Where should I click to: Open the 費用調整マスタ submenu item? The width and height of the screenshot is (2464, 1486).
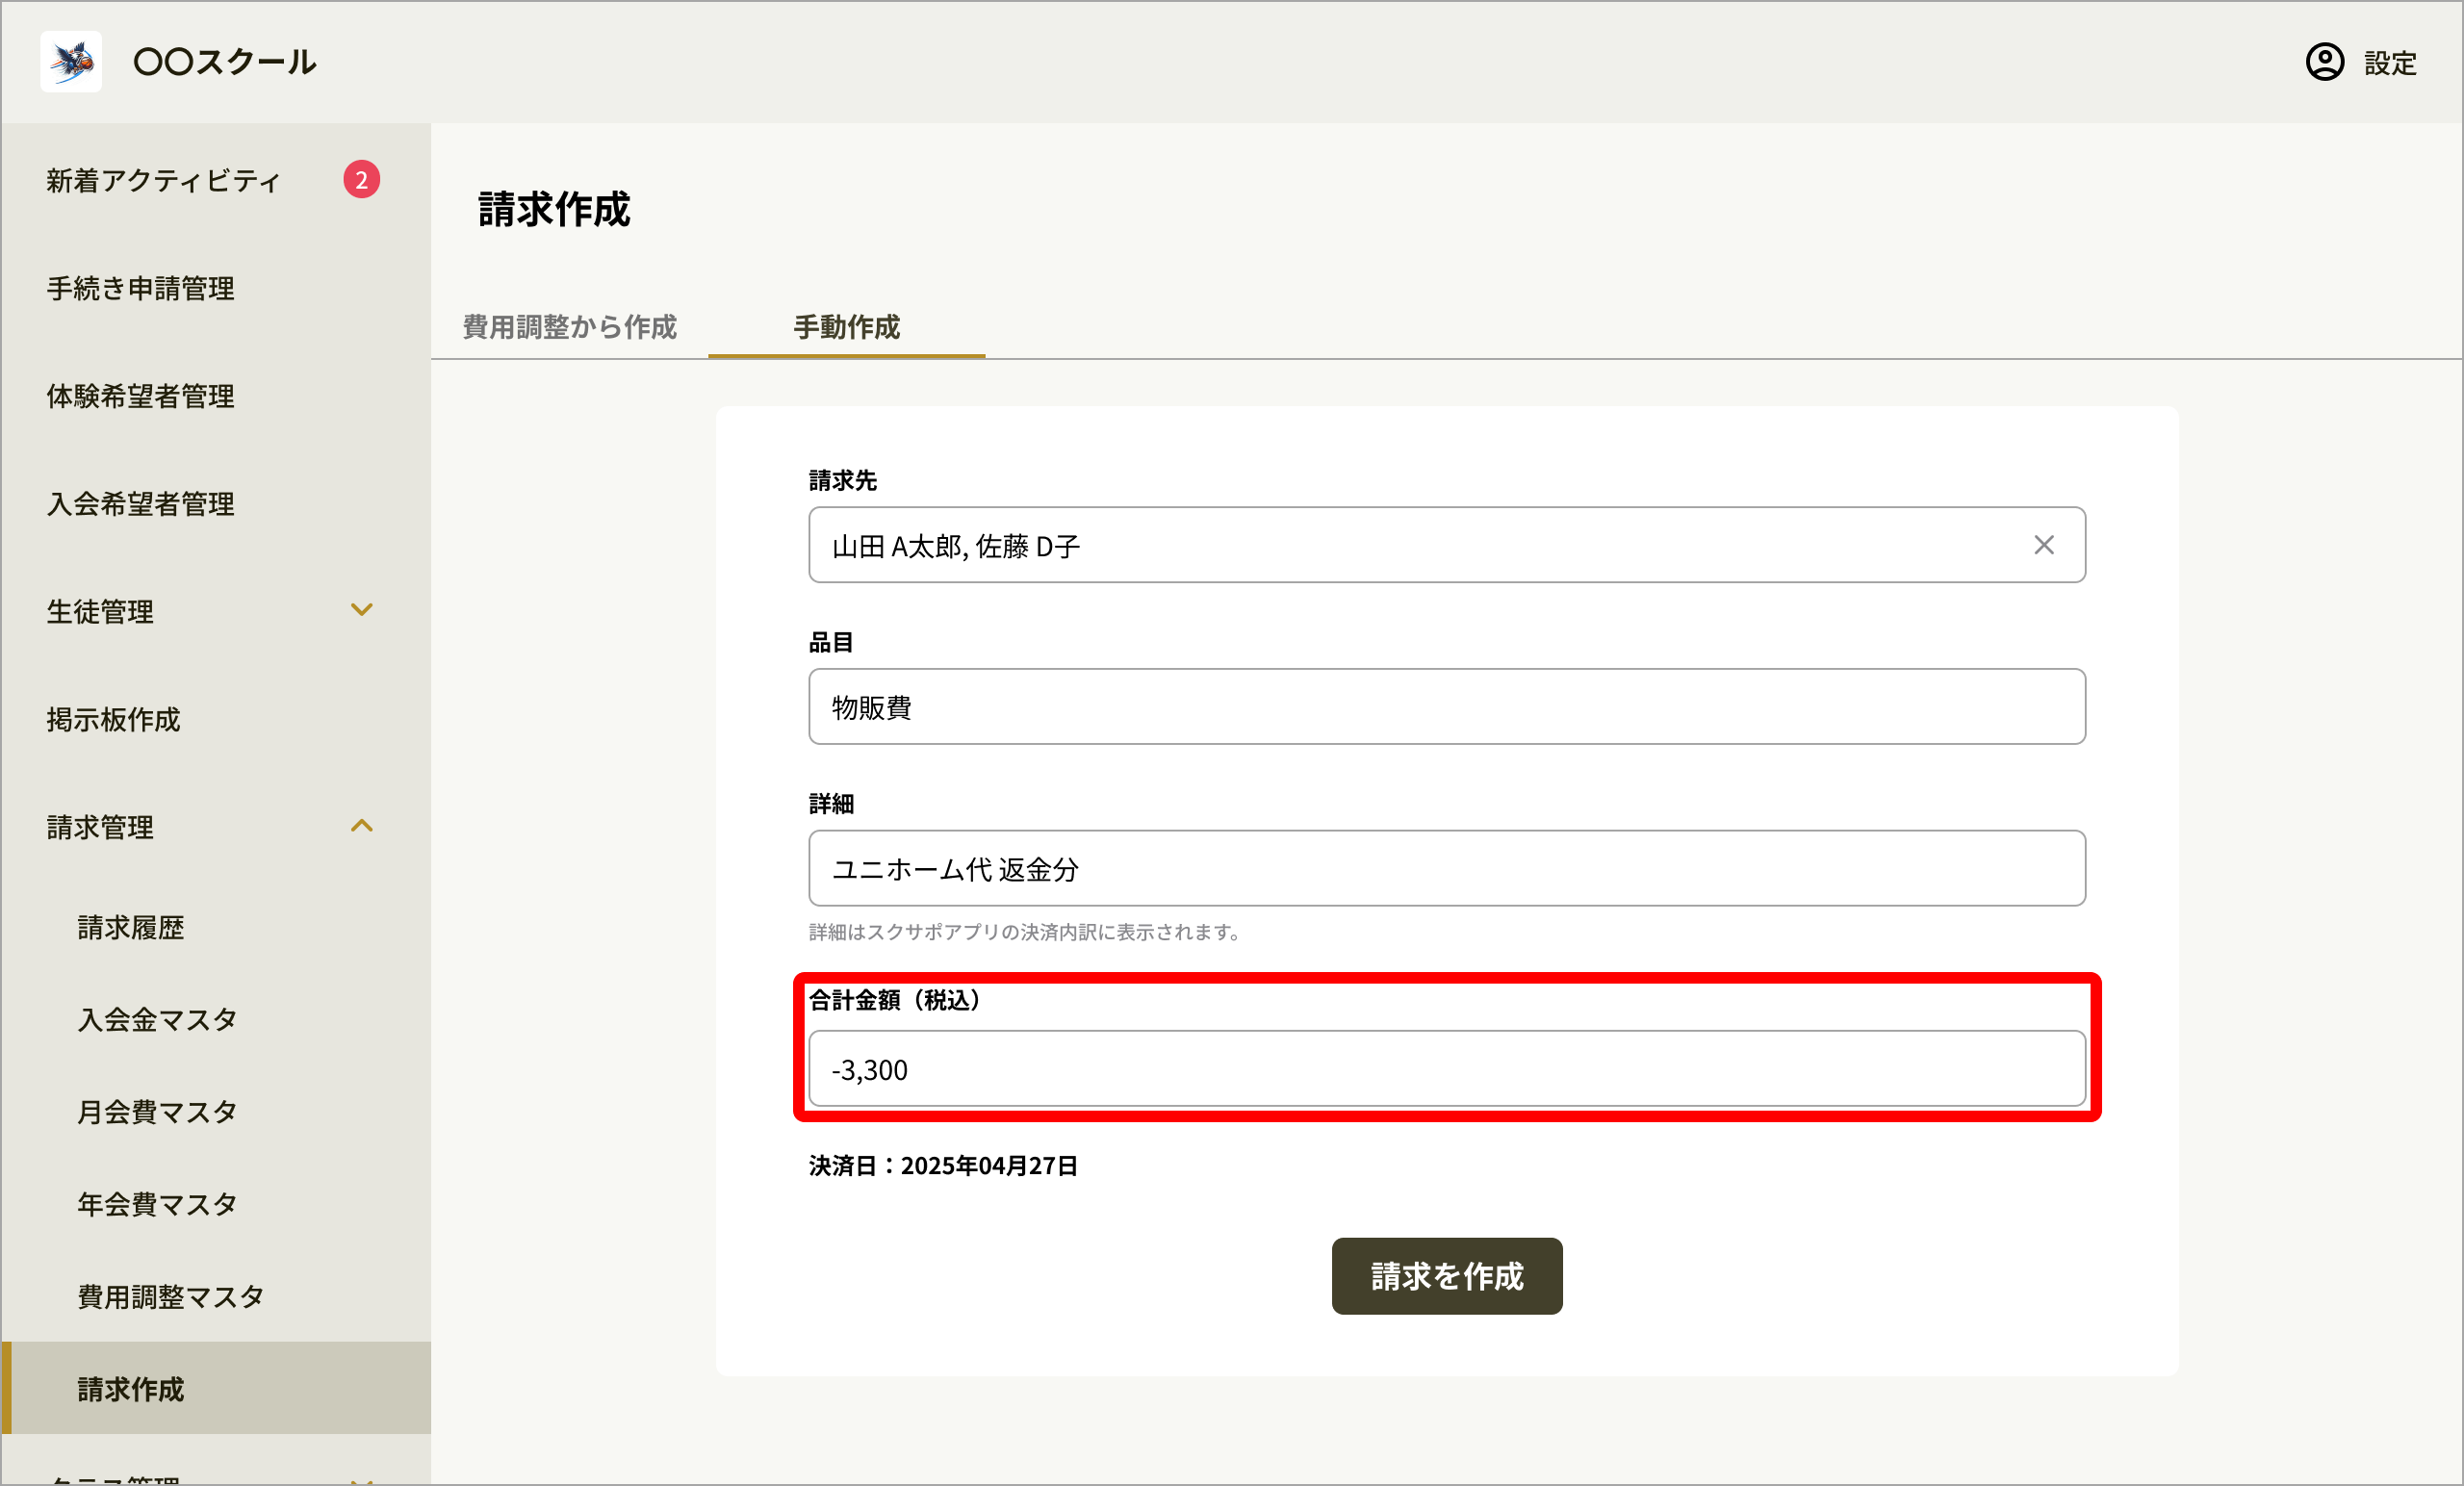tap(170, 1297)
